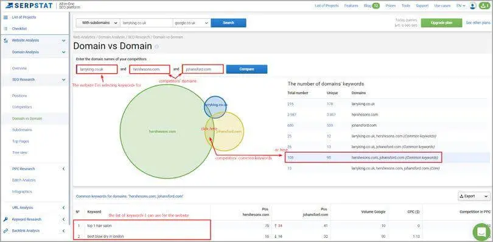The width and height of the screenshot is (493, 242).
Task: Click the hershesons.com competitor domain field
Action: [150, 69]
